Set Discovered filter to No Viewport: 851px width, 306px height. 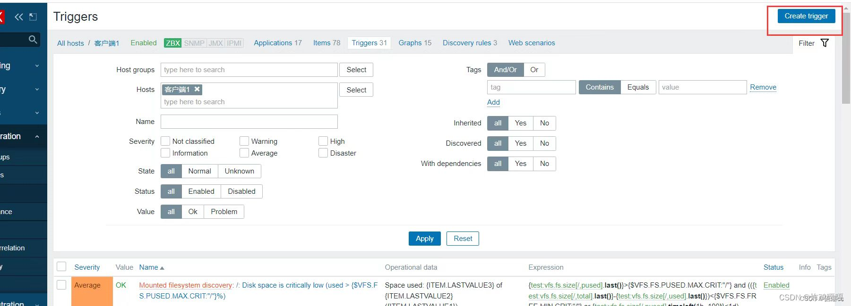pyautogui.click(x=544, y=143)
